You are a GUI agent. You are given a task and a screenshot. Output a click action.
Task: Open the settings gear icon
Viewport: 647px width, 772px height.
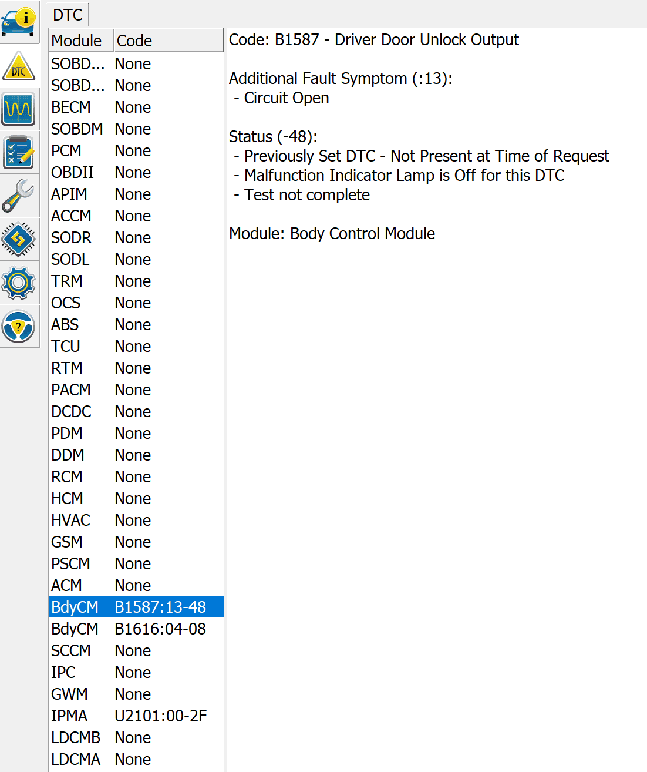(19, 283)
